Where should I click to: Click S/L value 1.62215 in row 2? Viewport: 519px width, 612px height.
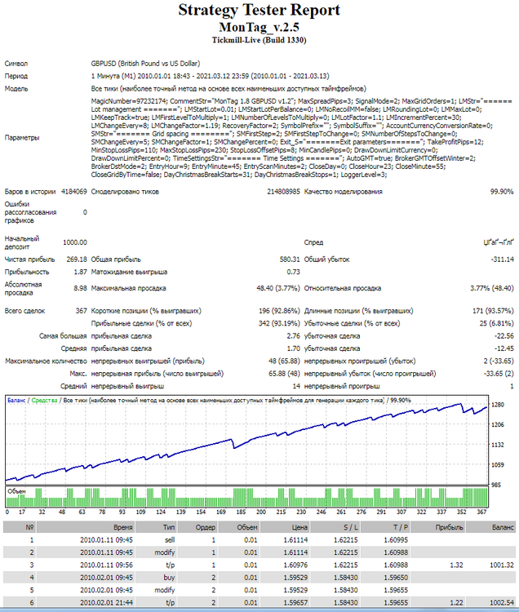(x=345, y=552)
